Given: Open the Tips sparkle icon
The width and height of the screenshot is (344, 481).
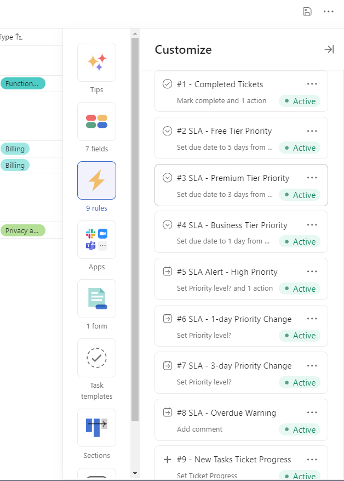Looking at the screenshot, I should coord(96,63).
